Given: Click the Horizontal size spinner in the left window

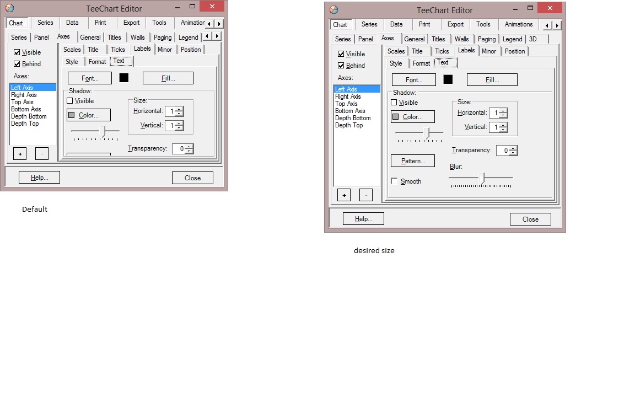Looking at the screenshot, I should 179,111.
